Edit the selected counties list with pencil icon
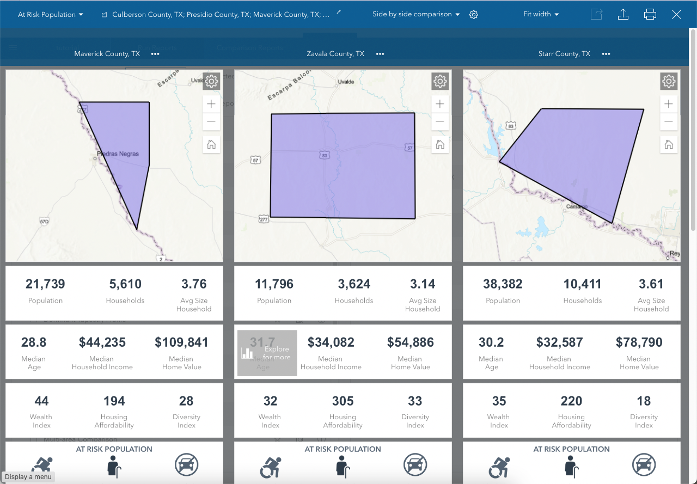This screenshot has width=697, height=484. coord(339,12)
